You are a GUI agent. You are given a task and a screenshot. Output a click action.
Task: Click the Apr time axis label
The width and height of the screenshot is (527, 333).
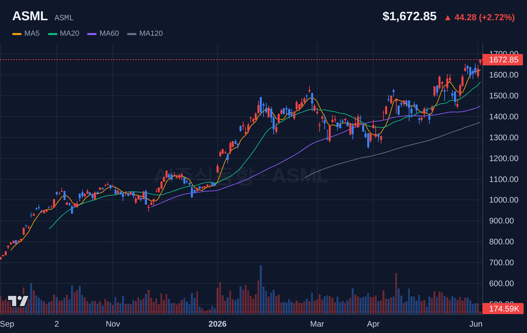(x=373, y=324)
